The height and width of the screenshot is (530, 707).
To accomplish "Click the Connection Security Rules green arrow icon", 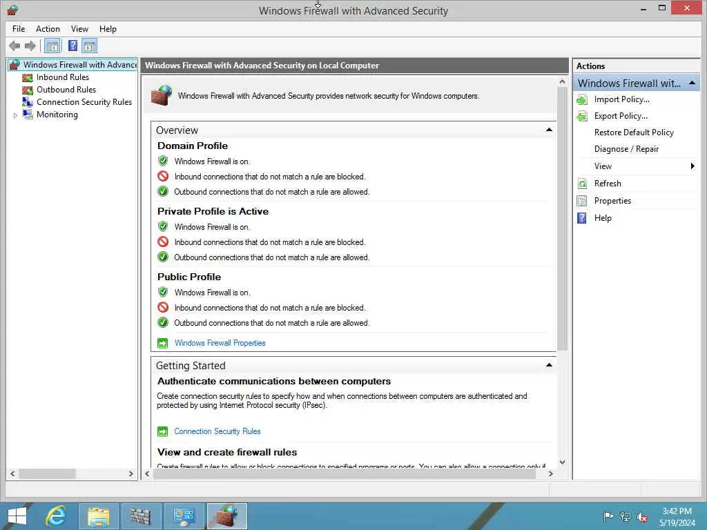I will (163, 432).
